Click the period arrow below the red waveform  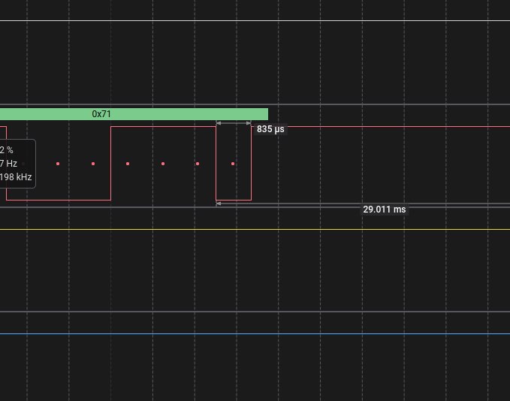point(300,204)
